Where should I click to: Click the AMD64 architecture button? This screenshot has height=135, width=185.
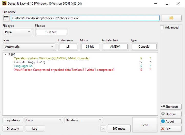[115, 47]
